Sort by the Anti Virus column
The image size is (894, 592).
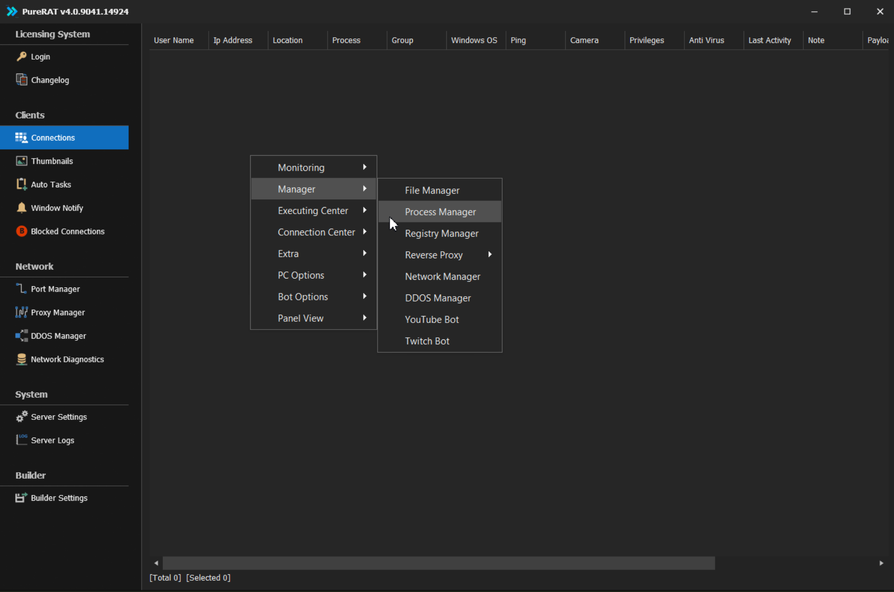[714, 40]
